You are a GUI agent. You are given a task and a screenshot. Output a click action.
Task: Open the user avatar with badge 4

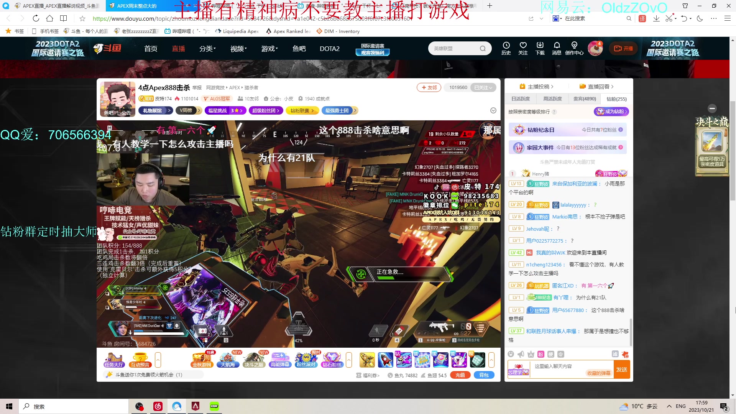595,48
